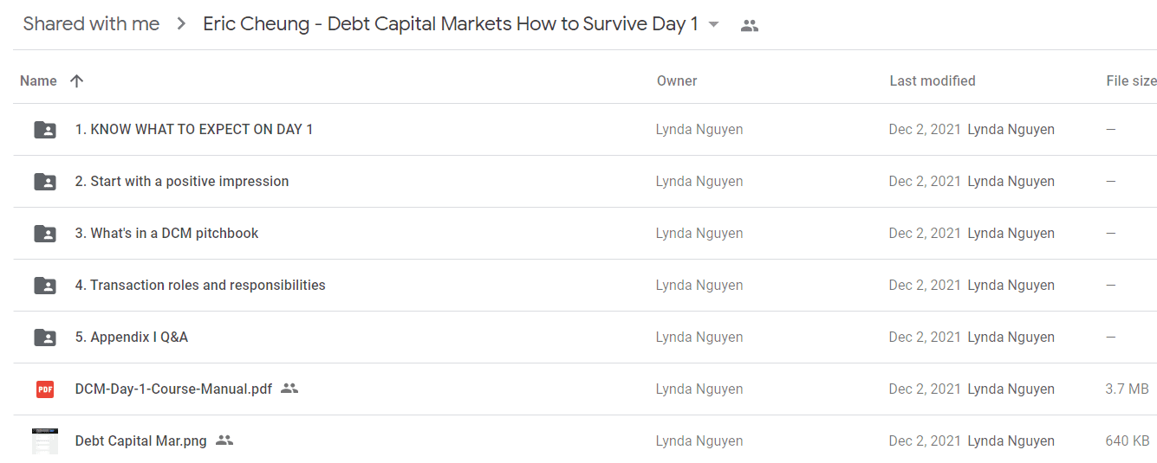Open the Eric Cheung folder title menu
The width and height of the screenshot is (1157, 463).
coord(451,24)
